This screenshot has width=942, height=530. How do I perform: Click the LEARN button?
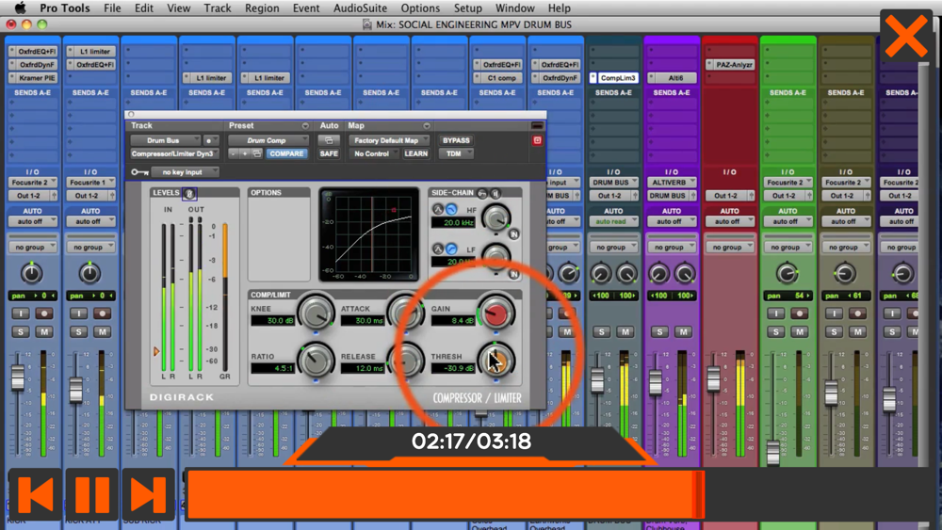click(415, 153)
